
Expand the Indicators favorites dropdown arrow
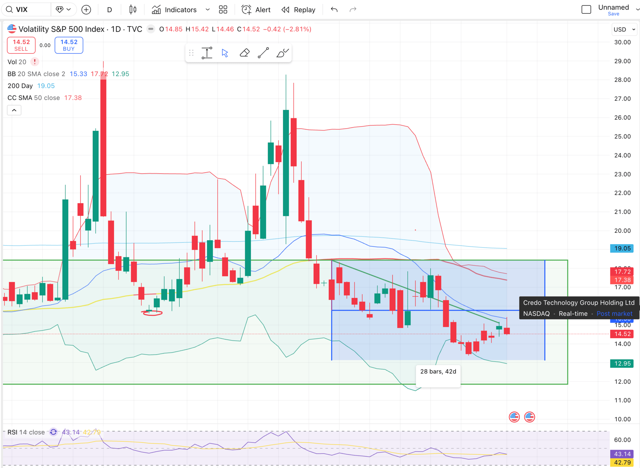click(x=208, y=10)
